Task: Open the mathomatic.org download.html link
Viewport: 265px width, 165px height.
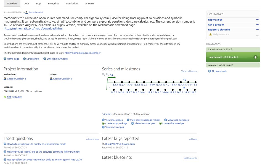Action: click(33, 28)
